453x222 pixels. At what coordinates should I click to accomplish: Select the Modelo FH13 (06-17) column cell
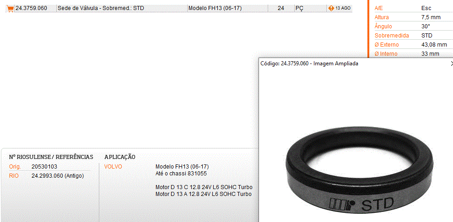coord(228,8)
